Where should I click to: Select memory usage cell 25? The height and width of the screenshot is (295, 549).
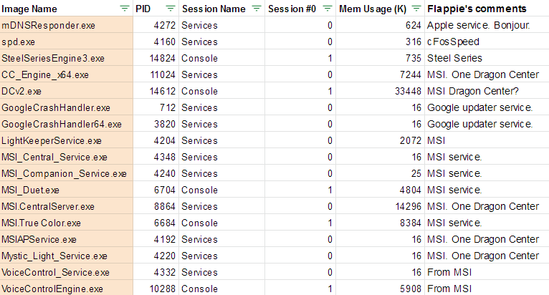point(381,173)
